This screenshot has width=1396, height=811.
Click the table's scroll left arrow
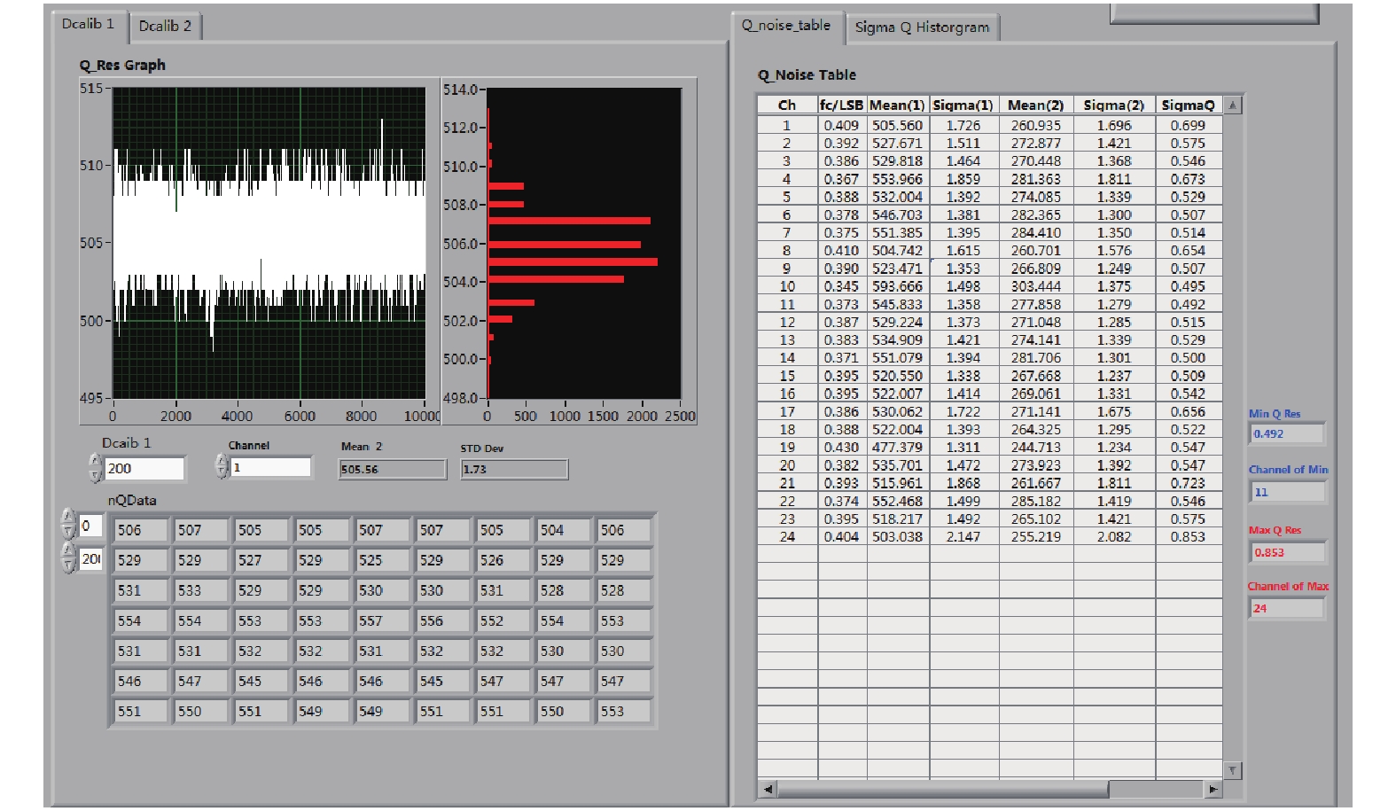[768, 789]
